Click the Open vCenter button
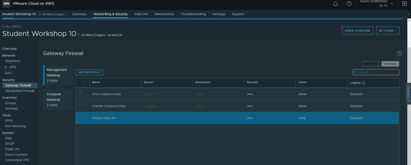Viewport: 411px width, 165px height. click(x=358, y=31)
